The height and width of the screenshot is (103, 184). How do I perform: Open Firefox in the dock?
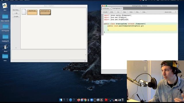click(x=78, y=100)
